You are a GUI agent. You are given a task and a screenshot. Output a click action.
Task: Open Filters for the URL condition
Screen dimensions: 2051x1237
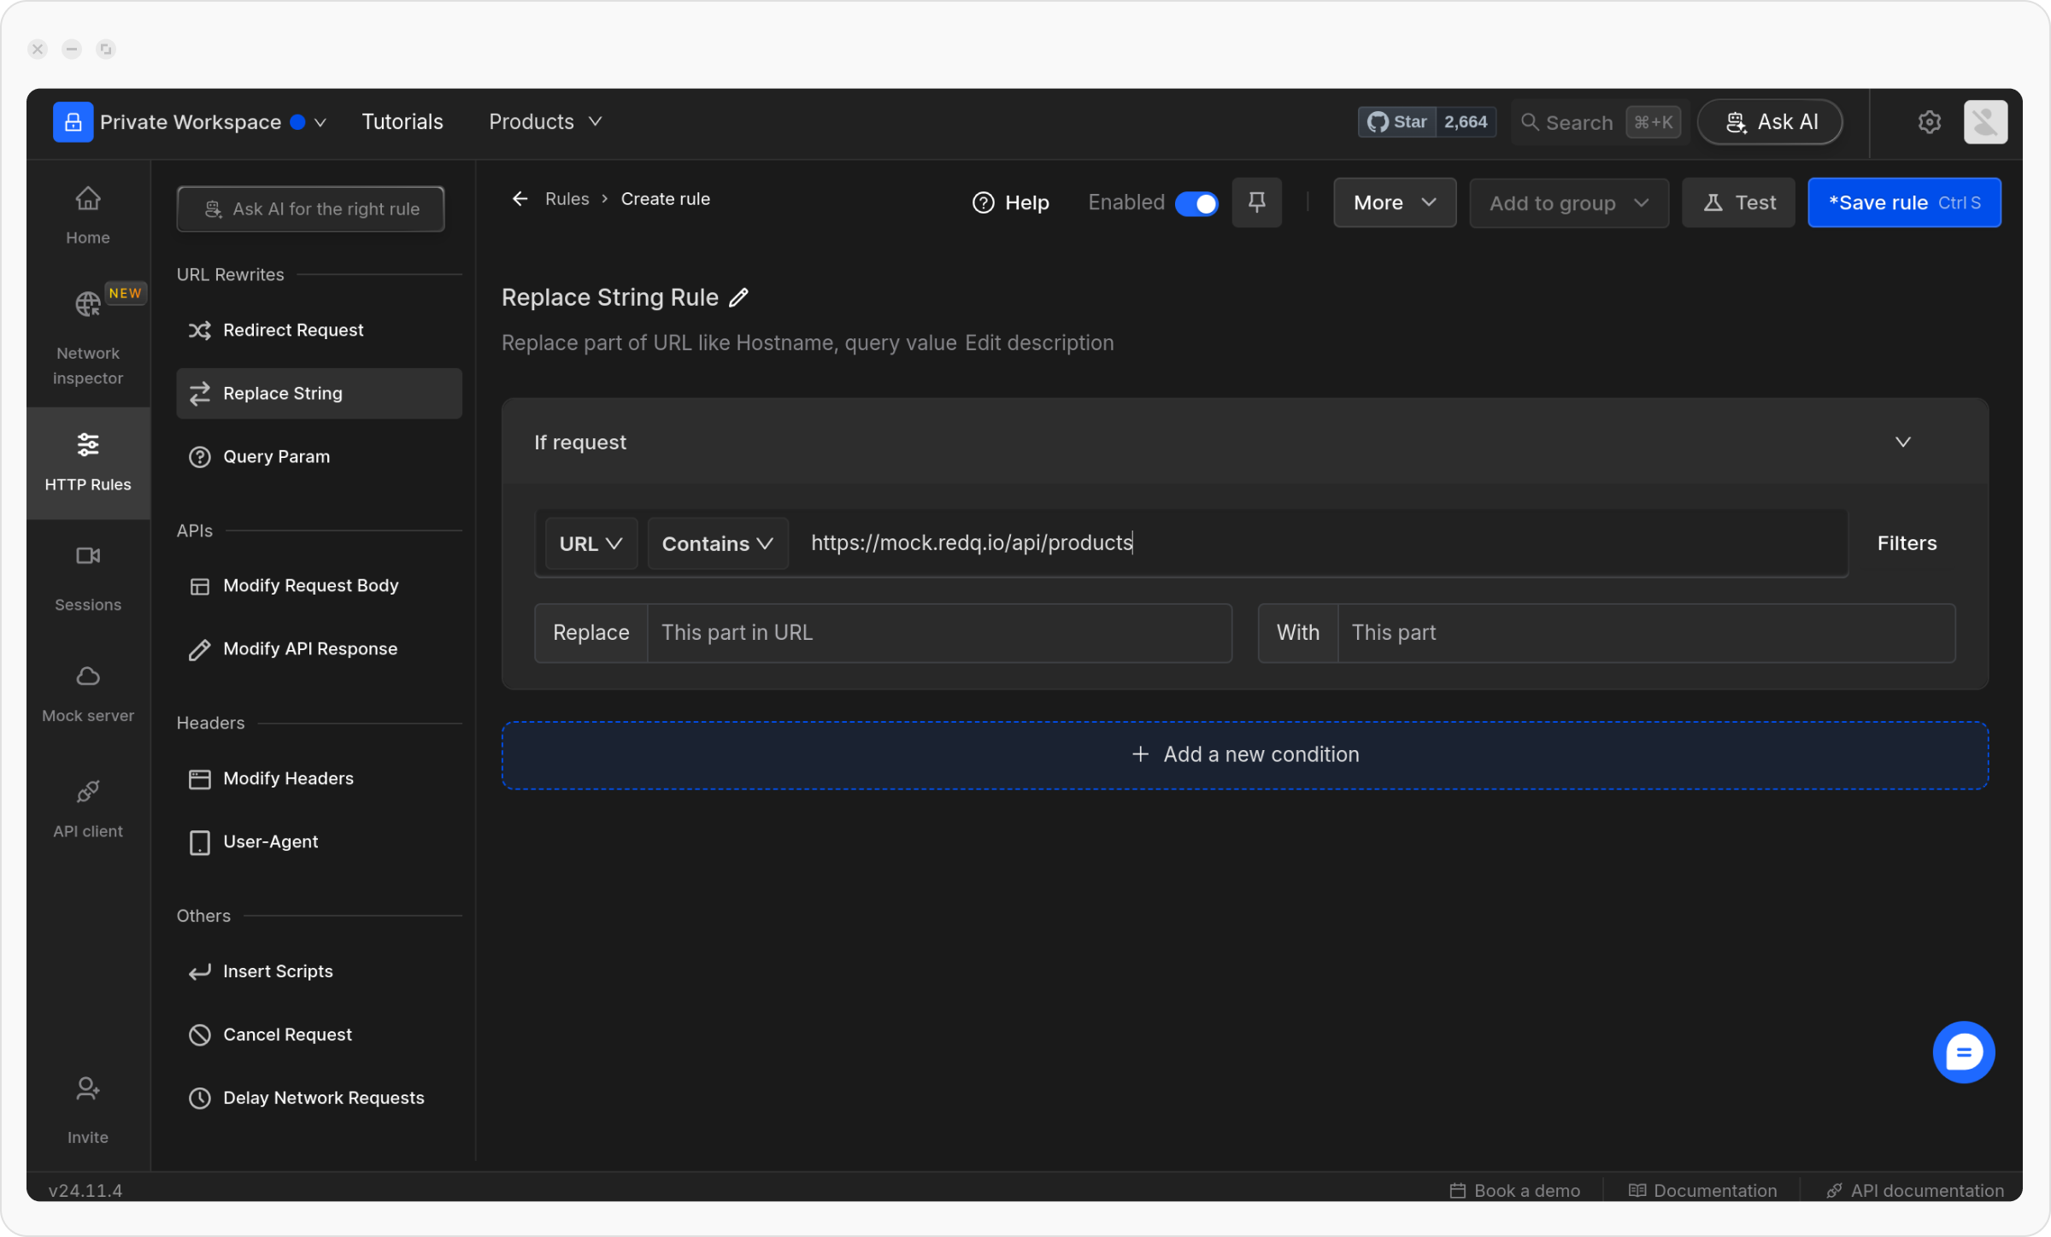point(1906,543)
